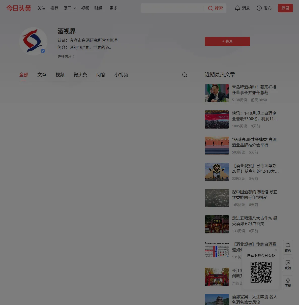Click the 简介 description line
299x305 pixels.
[85, 47]
